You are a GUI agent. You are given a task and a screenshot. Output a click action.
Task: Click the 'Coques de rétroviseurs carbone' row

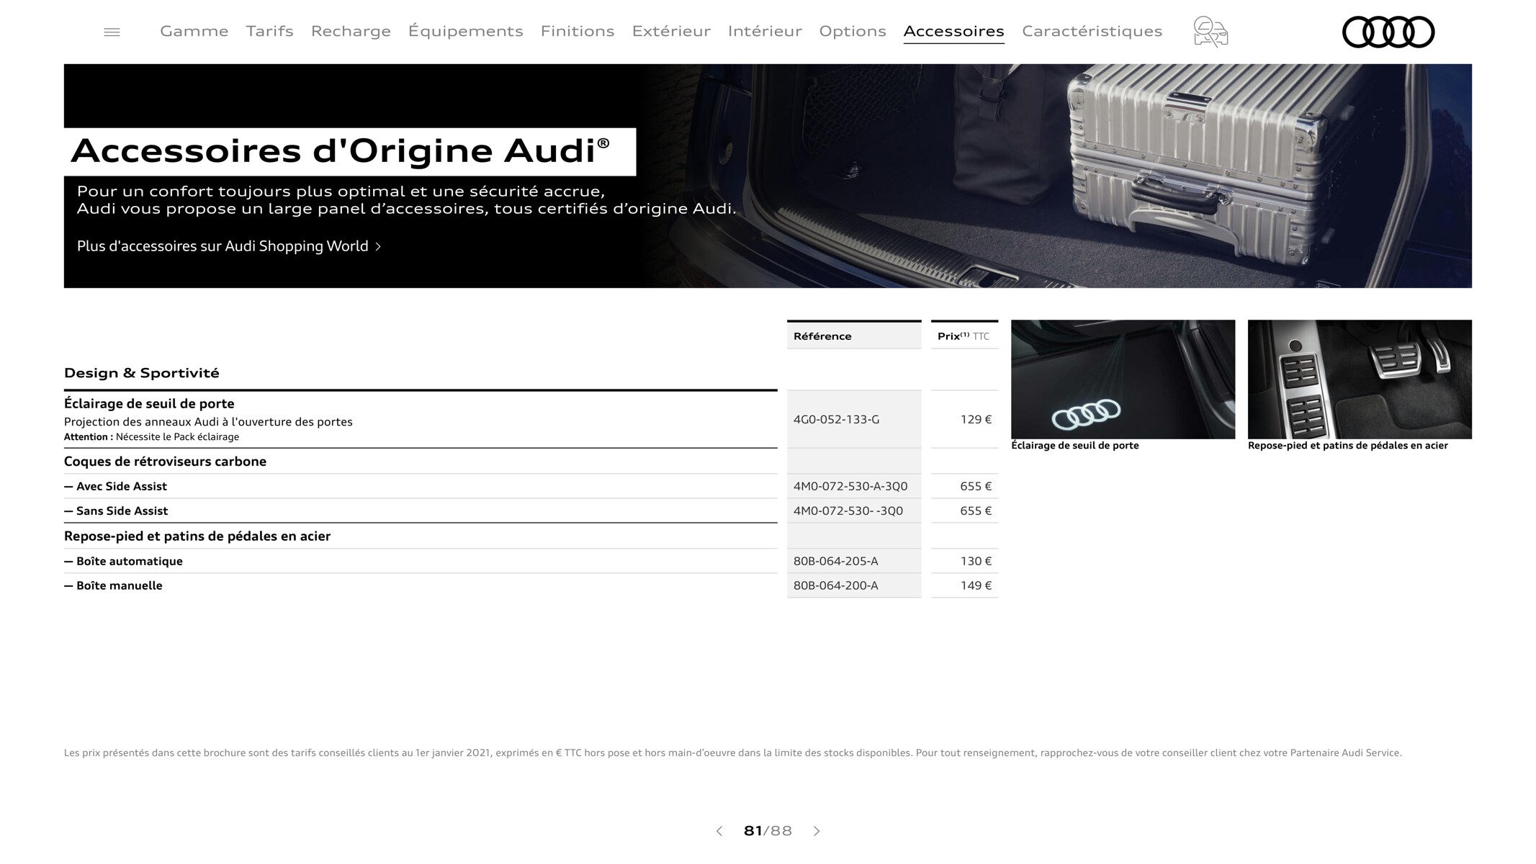(x=421, y=462)
